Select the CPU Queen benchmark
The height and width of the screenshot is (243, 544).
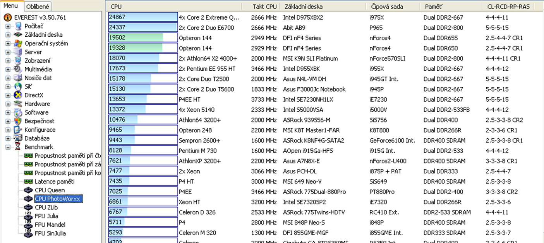(x=50, y=190)
